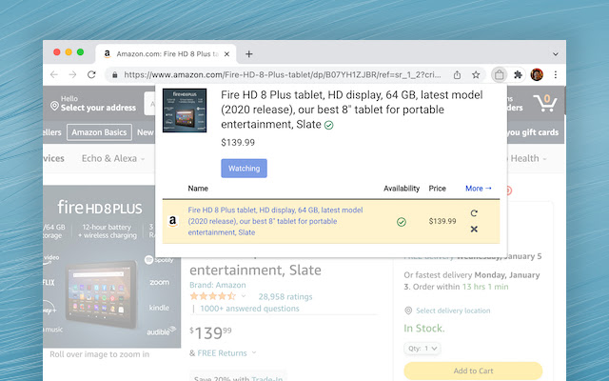Screen dimensions: 609x381
Task: Select the Amazon.com Fire HD 8 Plus tab
Action: [x=167, y=54]
